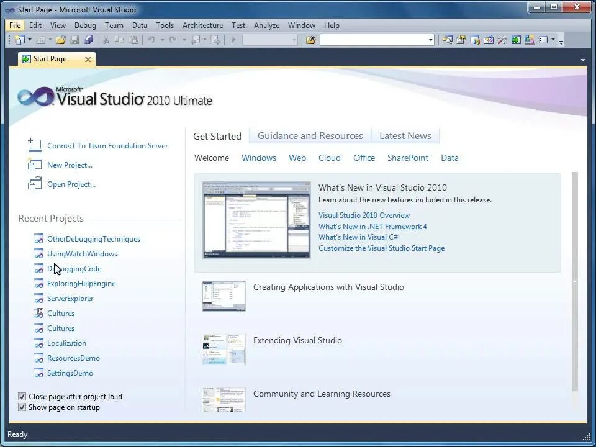The image size is (596, 447).
Task: Click the Save All toolbar icon
Action: (89, 40)
